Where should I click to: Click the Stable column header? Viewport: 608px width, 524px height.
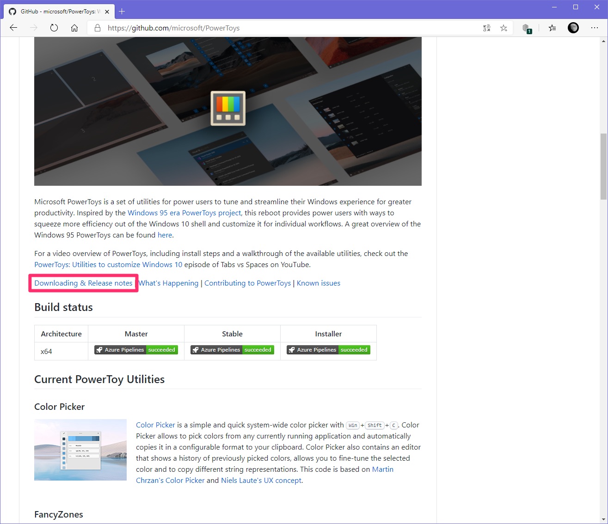click(x=232, y=334)
